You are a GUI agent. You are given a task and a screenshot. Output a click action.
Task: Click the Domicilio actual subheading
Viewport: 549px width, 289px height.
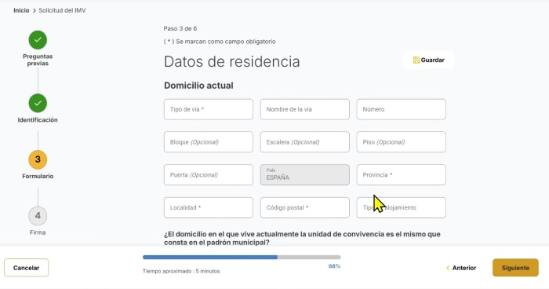(198, 86)
